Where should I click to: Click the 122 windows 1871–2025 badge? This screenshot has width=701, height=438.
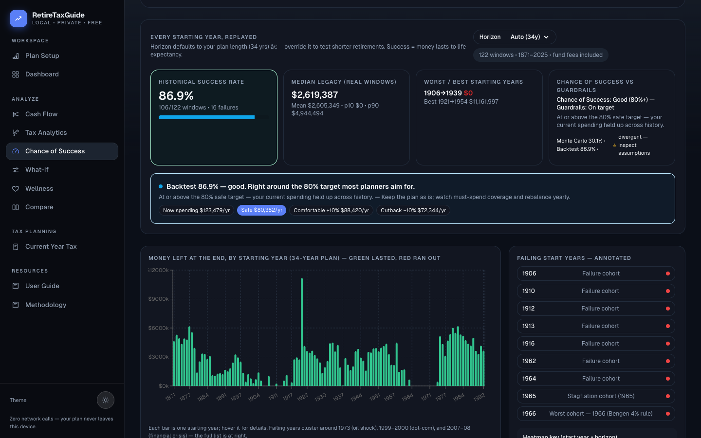pyautogui.click(x=540, y=55)
